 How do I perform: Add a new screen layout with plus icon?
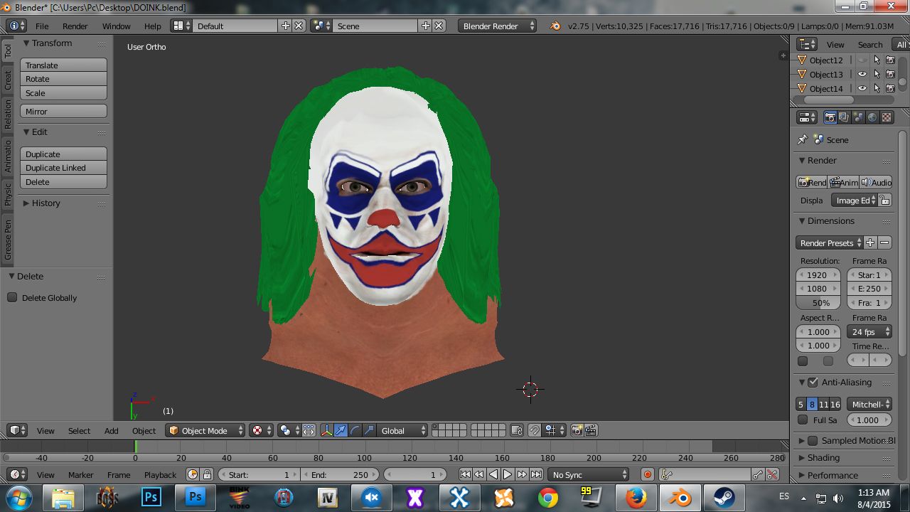pyautogui.click(x=286, y=26)
